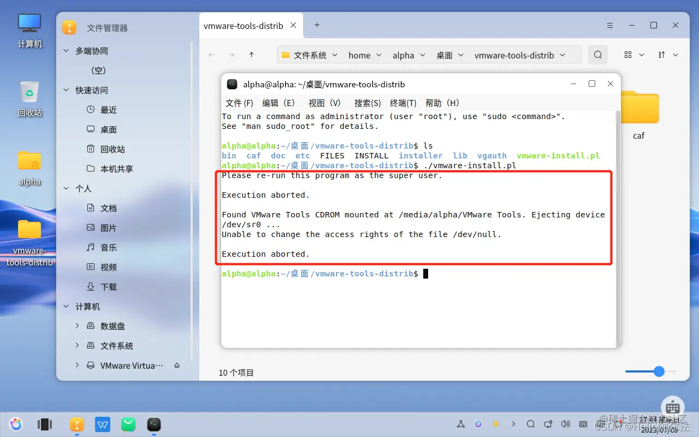
Task: Collapse the 个人 sidebar section
Action: (x=66, y=188)
